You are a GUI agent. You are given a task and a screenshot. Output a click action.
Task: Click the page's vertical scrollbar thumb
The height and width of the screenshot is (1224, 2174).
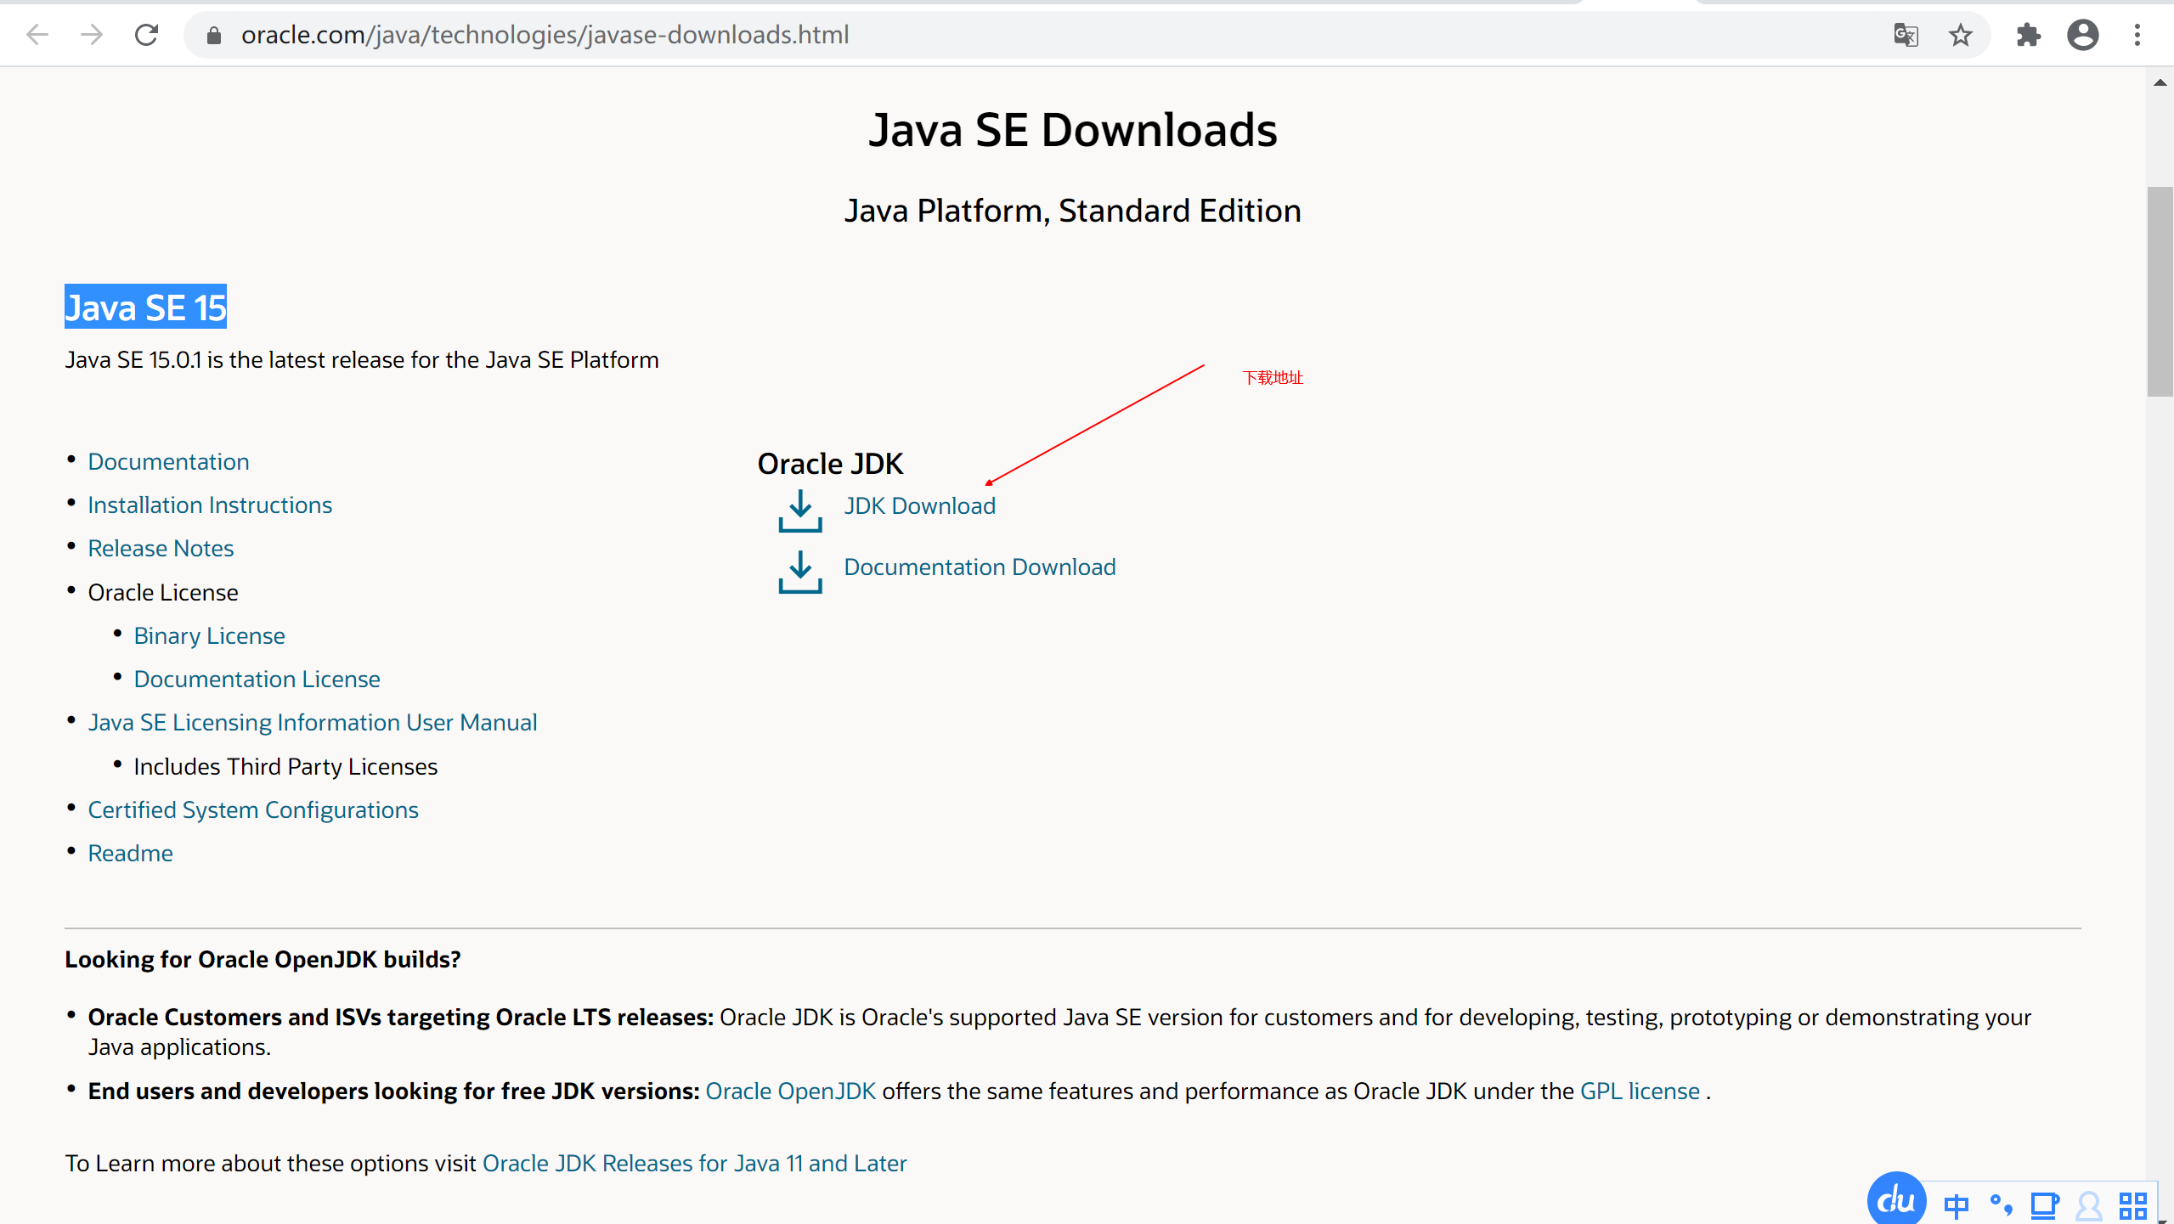2160,291
